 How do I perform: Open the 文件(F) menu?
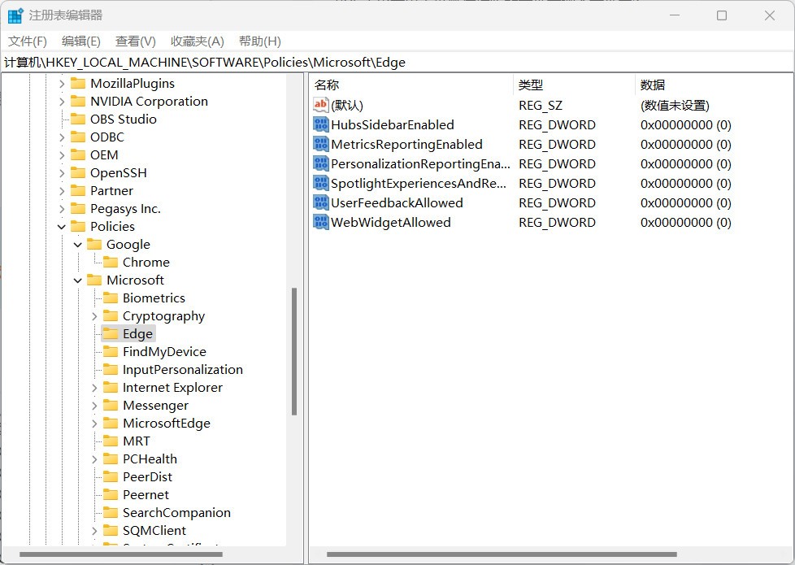[x=28, y=41]
